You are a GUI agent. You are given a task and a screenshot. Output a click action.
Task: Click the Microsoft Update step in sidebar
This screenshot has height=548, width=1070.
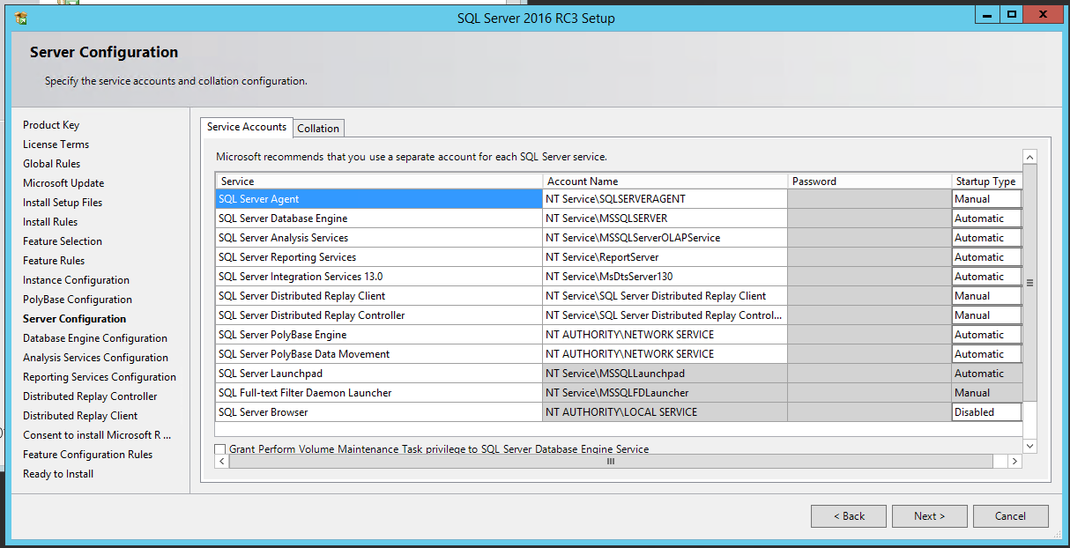(63, 183)
